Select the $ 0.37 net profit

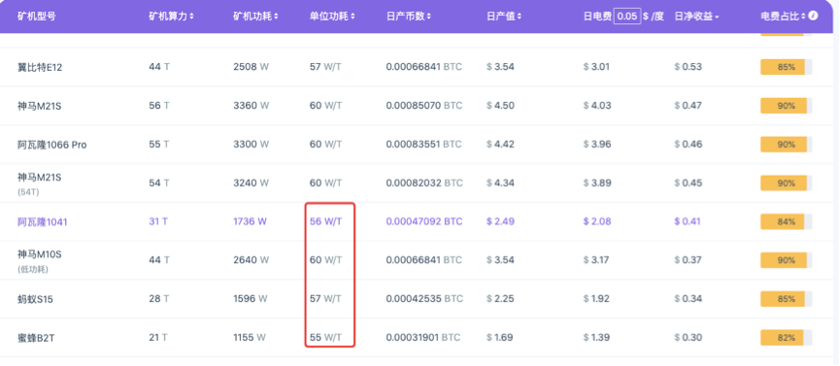click(688, 260)
